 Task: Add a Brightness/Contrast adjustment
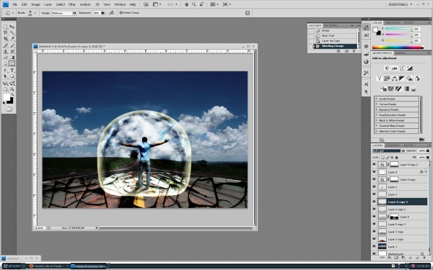click(x=387, y=68)
